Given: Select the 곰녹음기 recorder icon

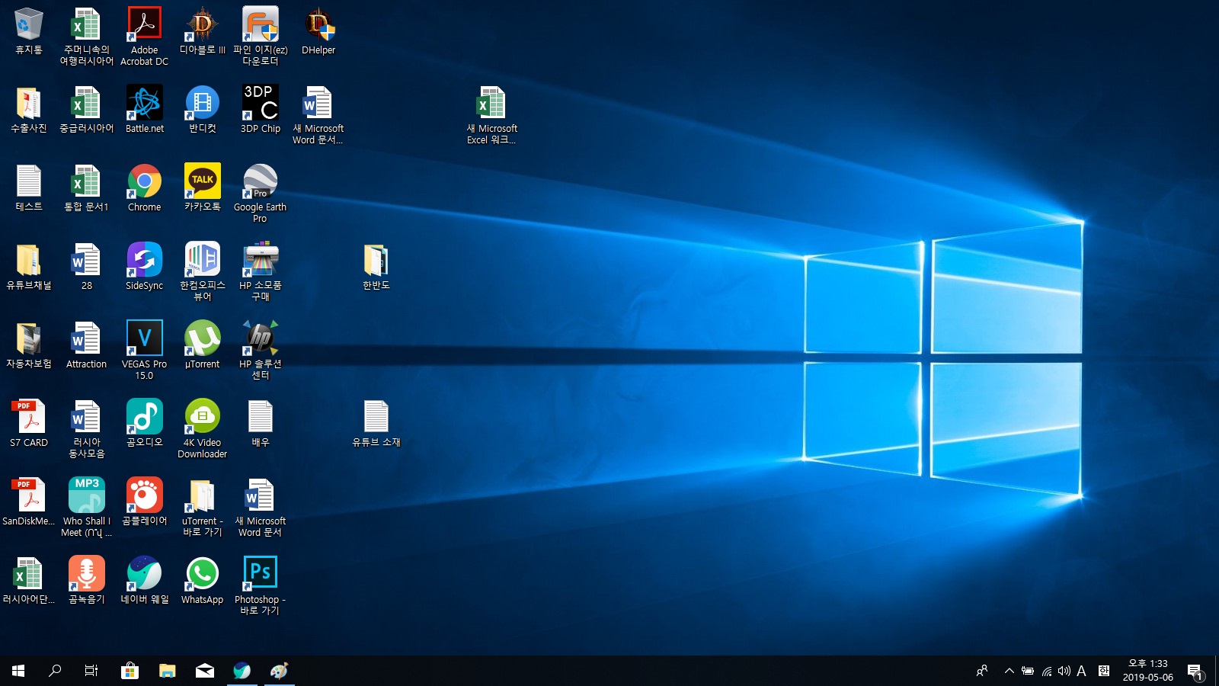Looking at the screenshot, I should pyautogui.click(x=87, y=581).
